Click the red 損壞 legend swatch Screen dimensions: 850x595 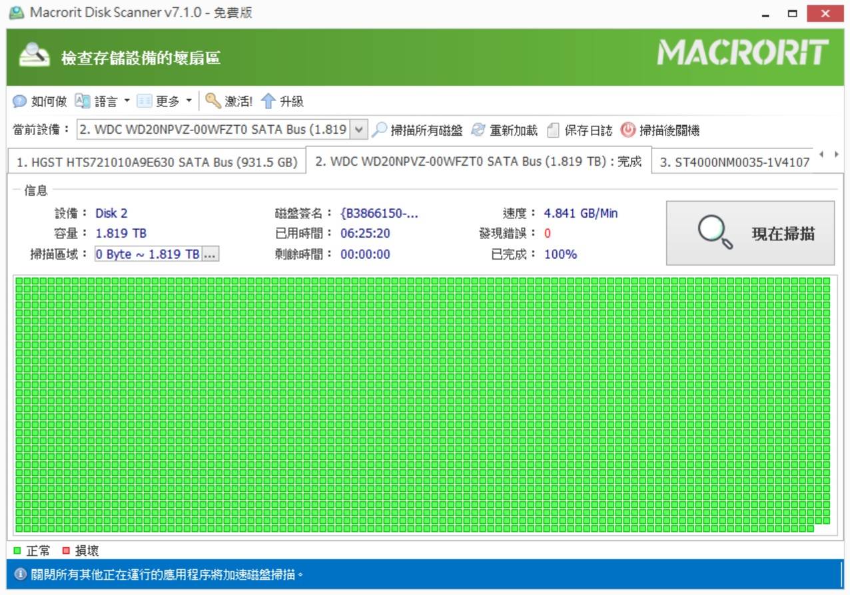click(x=66, y=551)
